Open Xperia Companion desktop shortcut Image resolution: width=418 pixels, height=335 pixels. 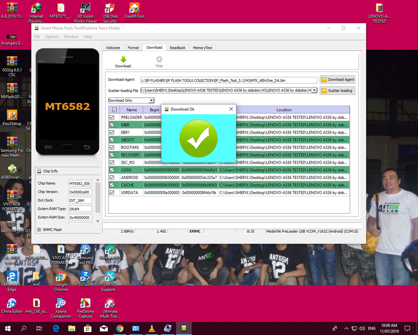tap(61, 308)
